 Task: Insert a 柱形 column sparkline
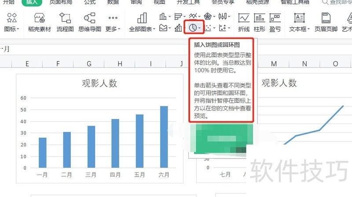pyautogui.click(x=260, y=22)
